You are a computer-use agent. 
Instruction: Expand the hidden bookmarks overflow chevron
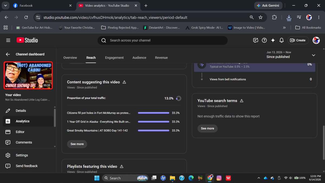pyautogui.click(x=284, y=27)
